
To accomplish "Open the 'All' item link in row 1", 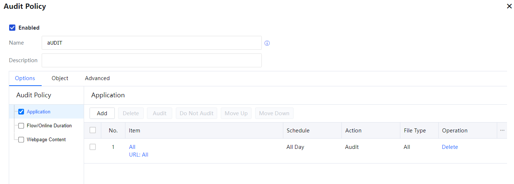I will [x=132, y=147].
